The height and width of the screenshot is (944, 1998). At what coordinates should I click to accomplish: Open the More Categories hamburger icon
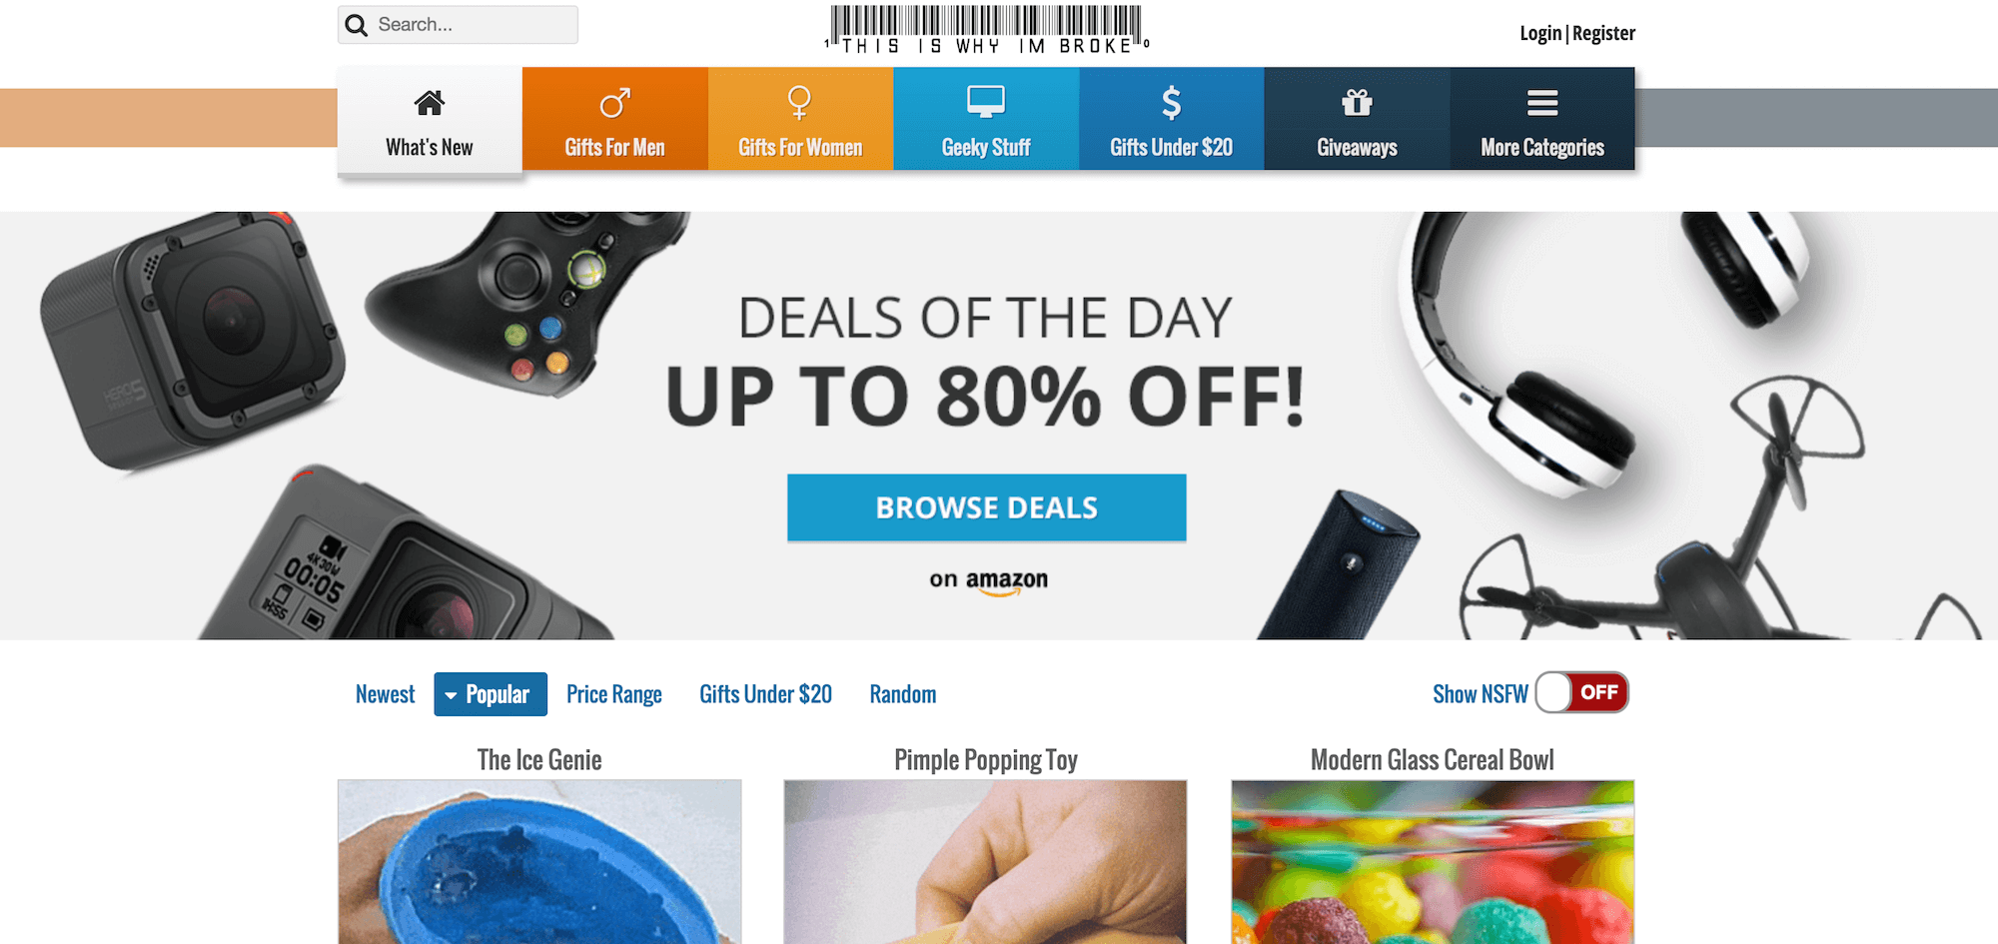pyautogui.click(x=1542, y=102)
